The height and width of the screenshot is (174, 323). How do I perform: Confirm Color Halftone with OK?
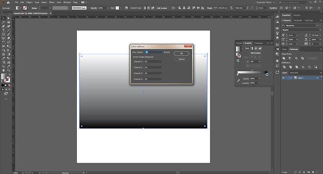pyautogui.click(x=182, y=53)
